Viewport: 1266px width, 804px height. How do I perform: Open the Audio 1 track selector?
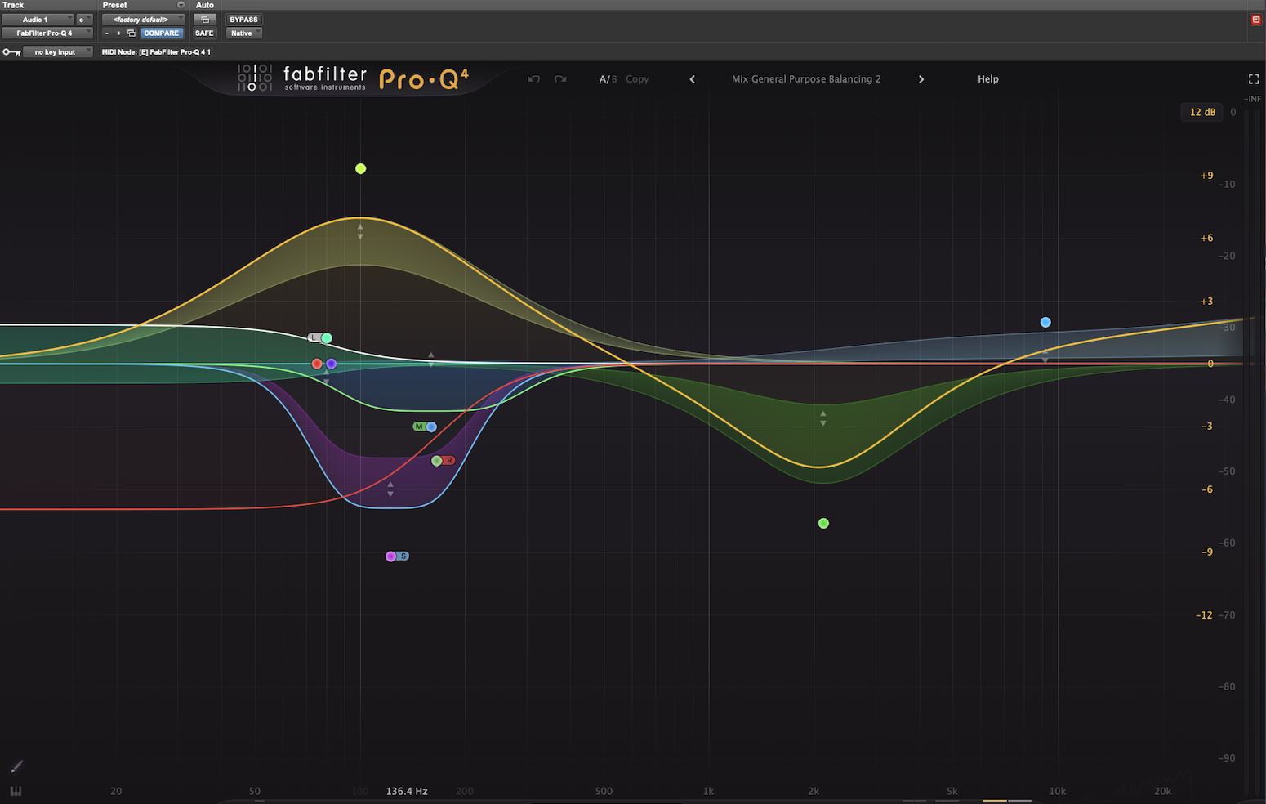click(x=38, y=20)
